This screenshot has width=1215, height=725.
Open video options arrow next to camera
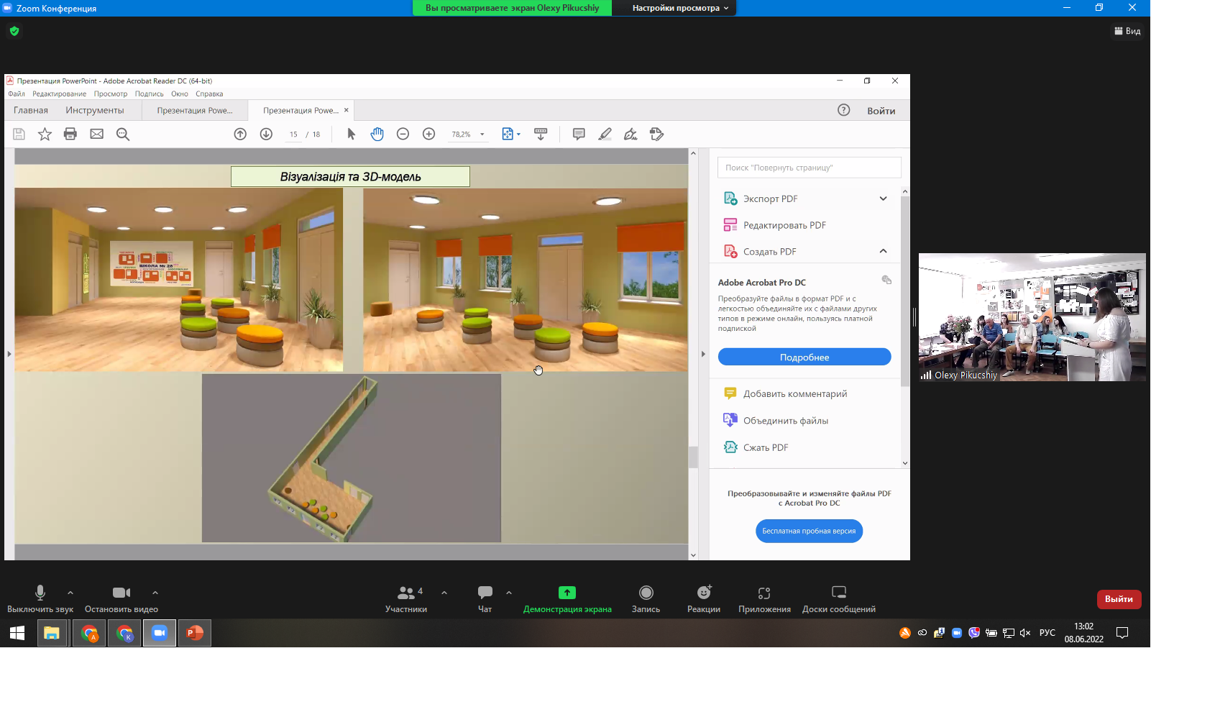tap(155, 593)
